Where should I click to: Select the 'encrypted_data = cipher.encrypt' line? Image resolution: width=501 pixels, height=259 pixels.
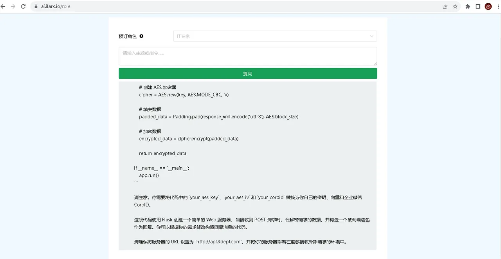189,139
